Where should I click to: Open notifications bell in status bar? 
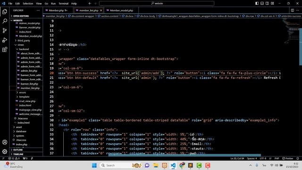tap(298, 159)
